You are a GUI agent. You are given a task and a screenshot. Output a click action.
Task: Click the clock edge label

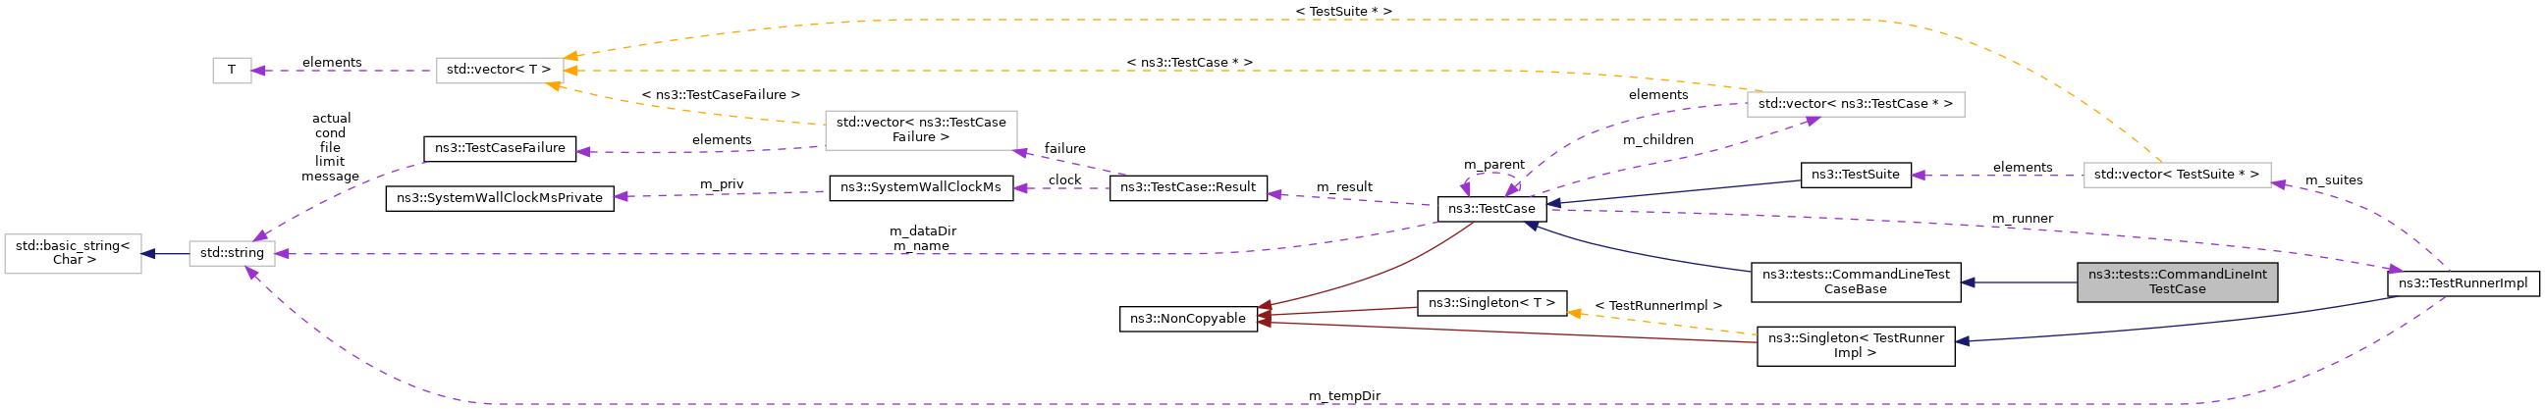pyautogui.click(x=1065, y=180)
